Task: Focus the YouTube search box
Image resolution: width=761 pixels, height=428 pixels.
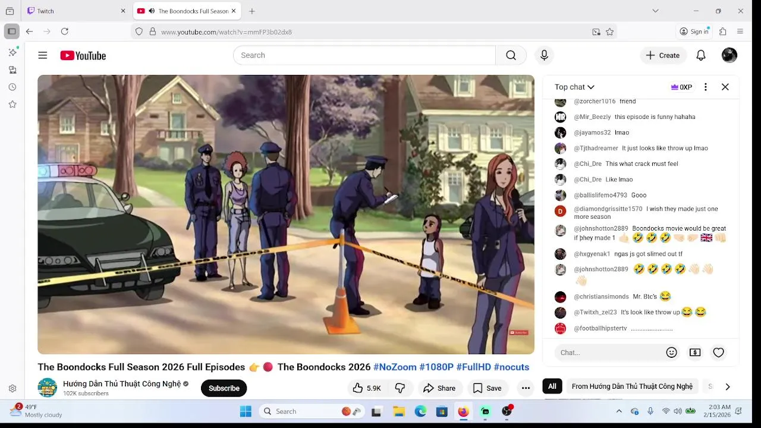Action: tap(364, 55)
